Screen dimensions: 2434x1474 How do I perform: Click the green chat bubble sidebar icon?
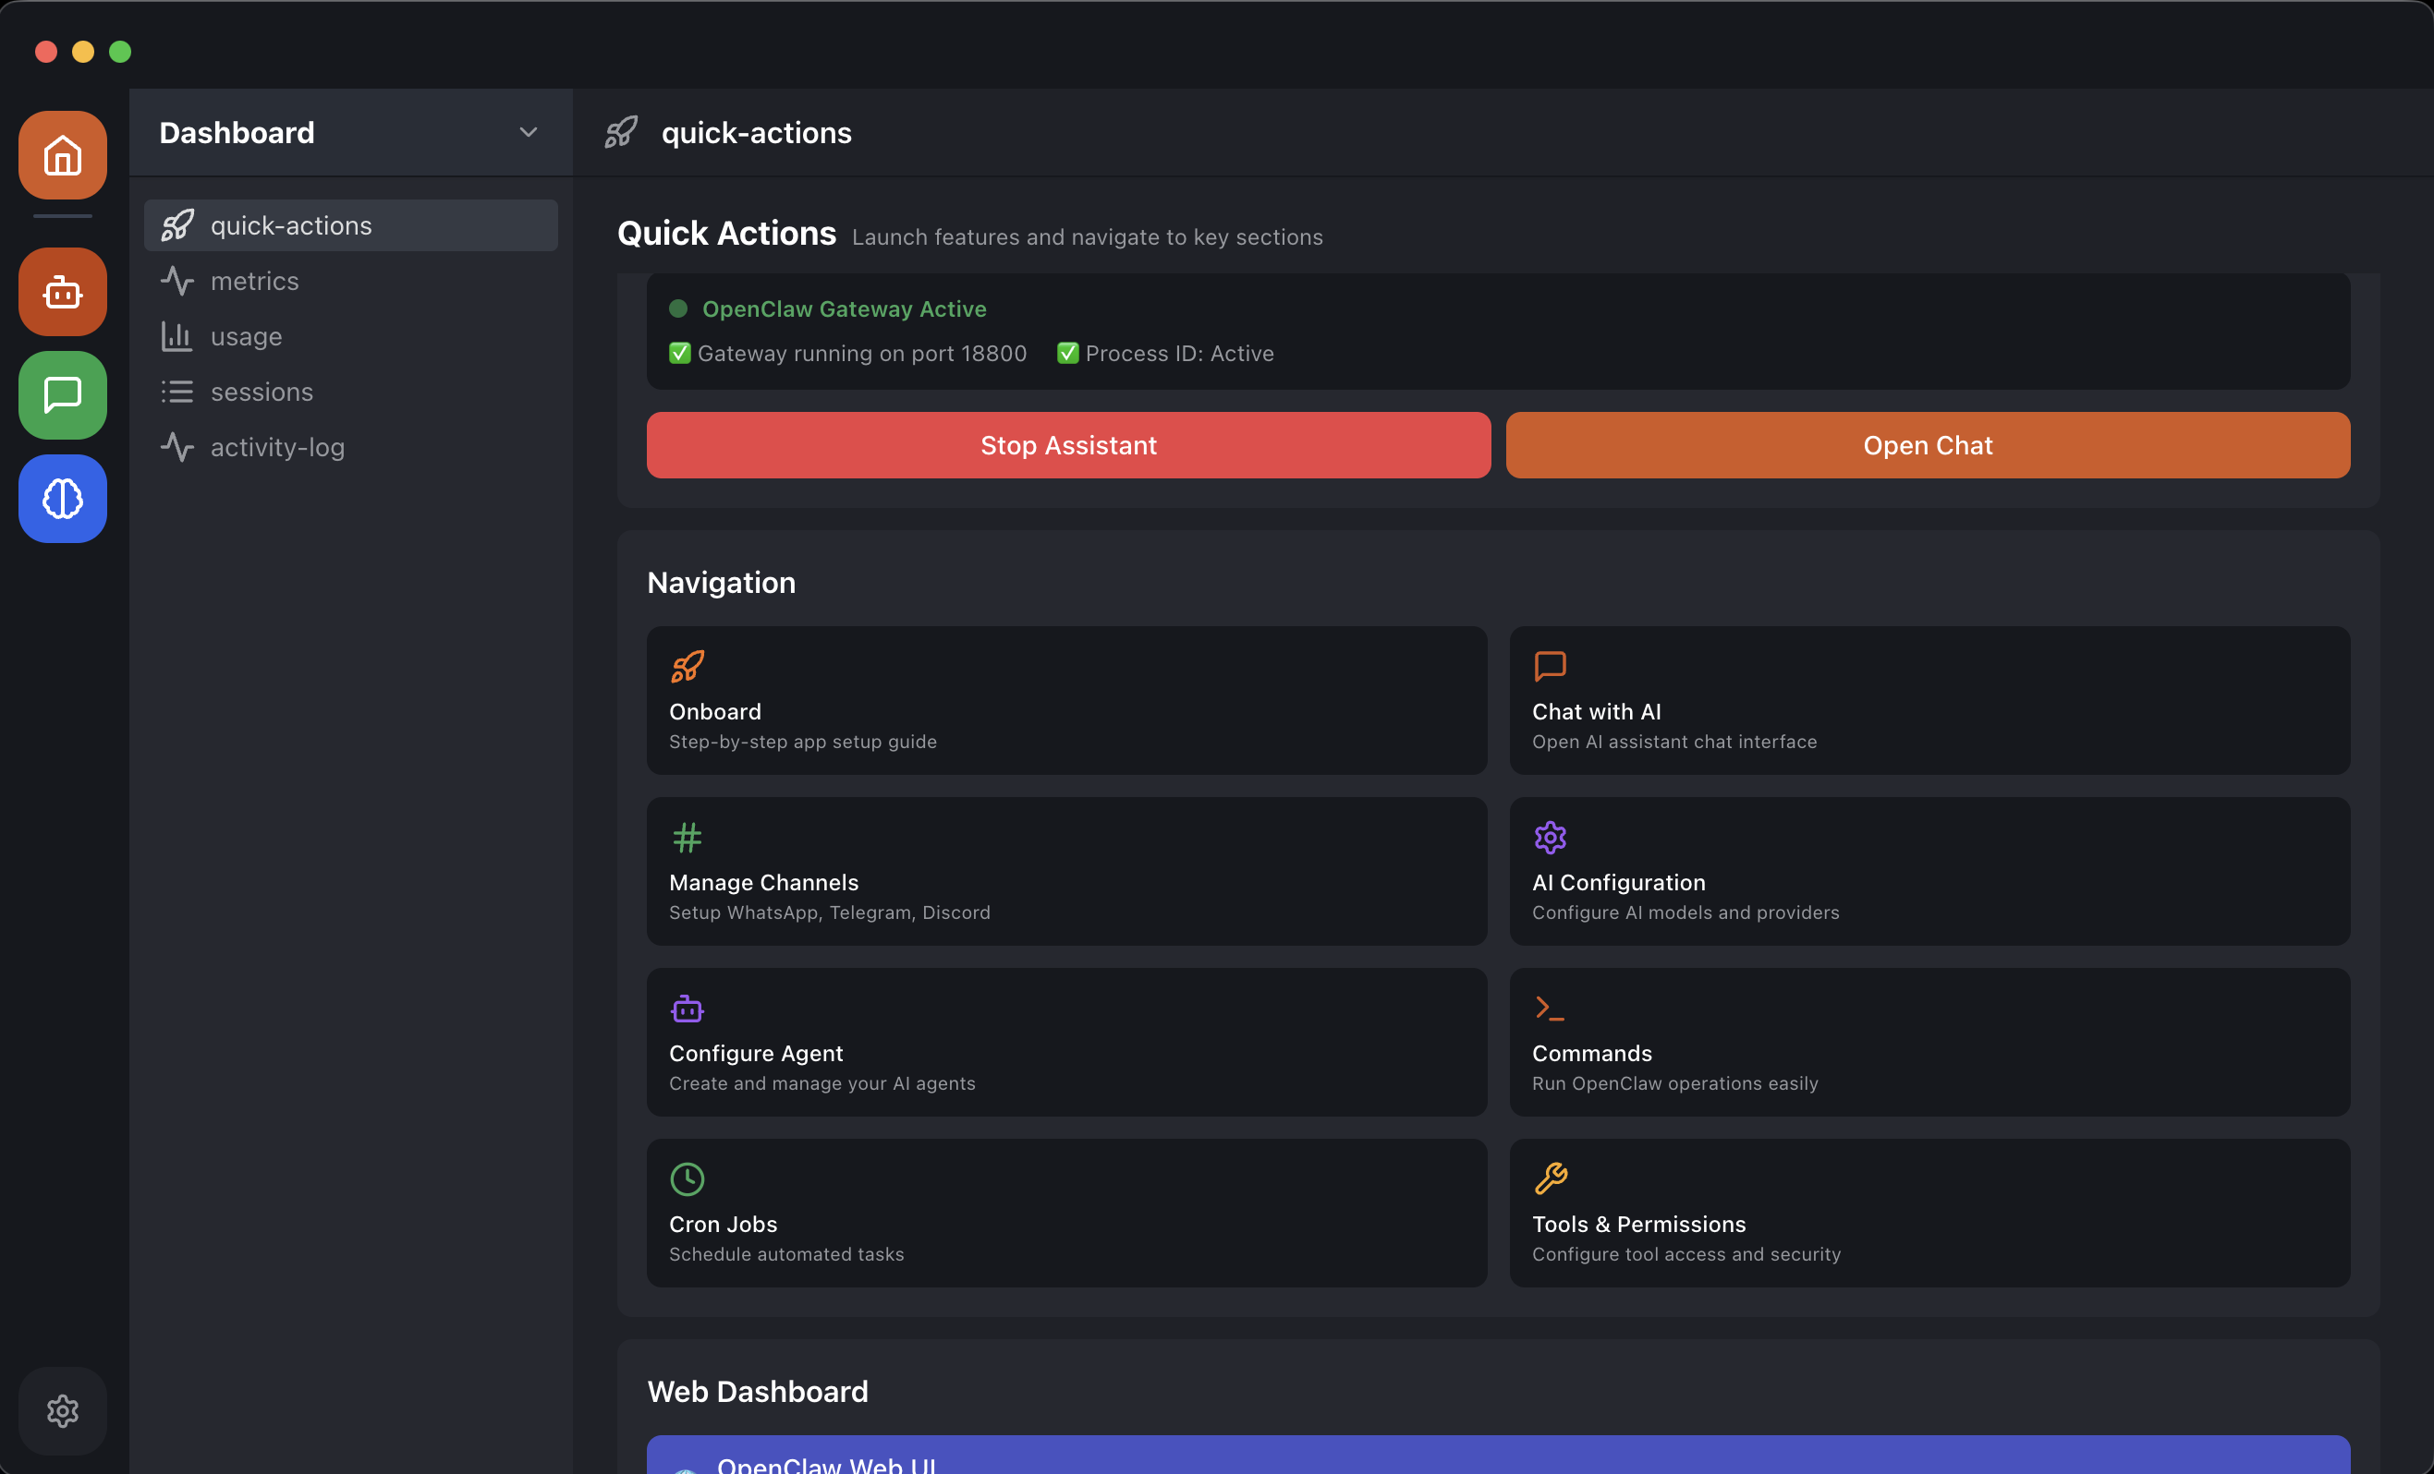(61, 395)
